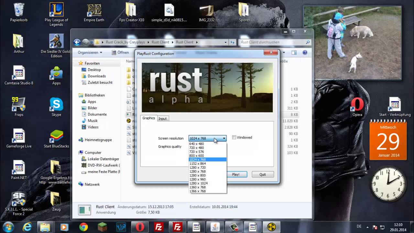The image size is (414, 233).
Task: Open the Papierkorb recycle bin icon
Action: (x=19, y=12)
